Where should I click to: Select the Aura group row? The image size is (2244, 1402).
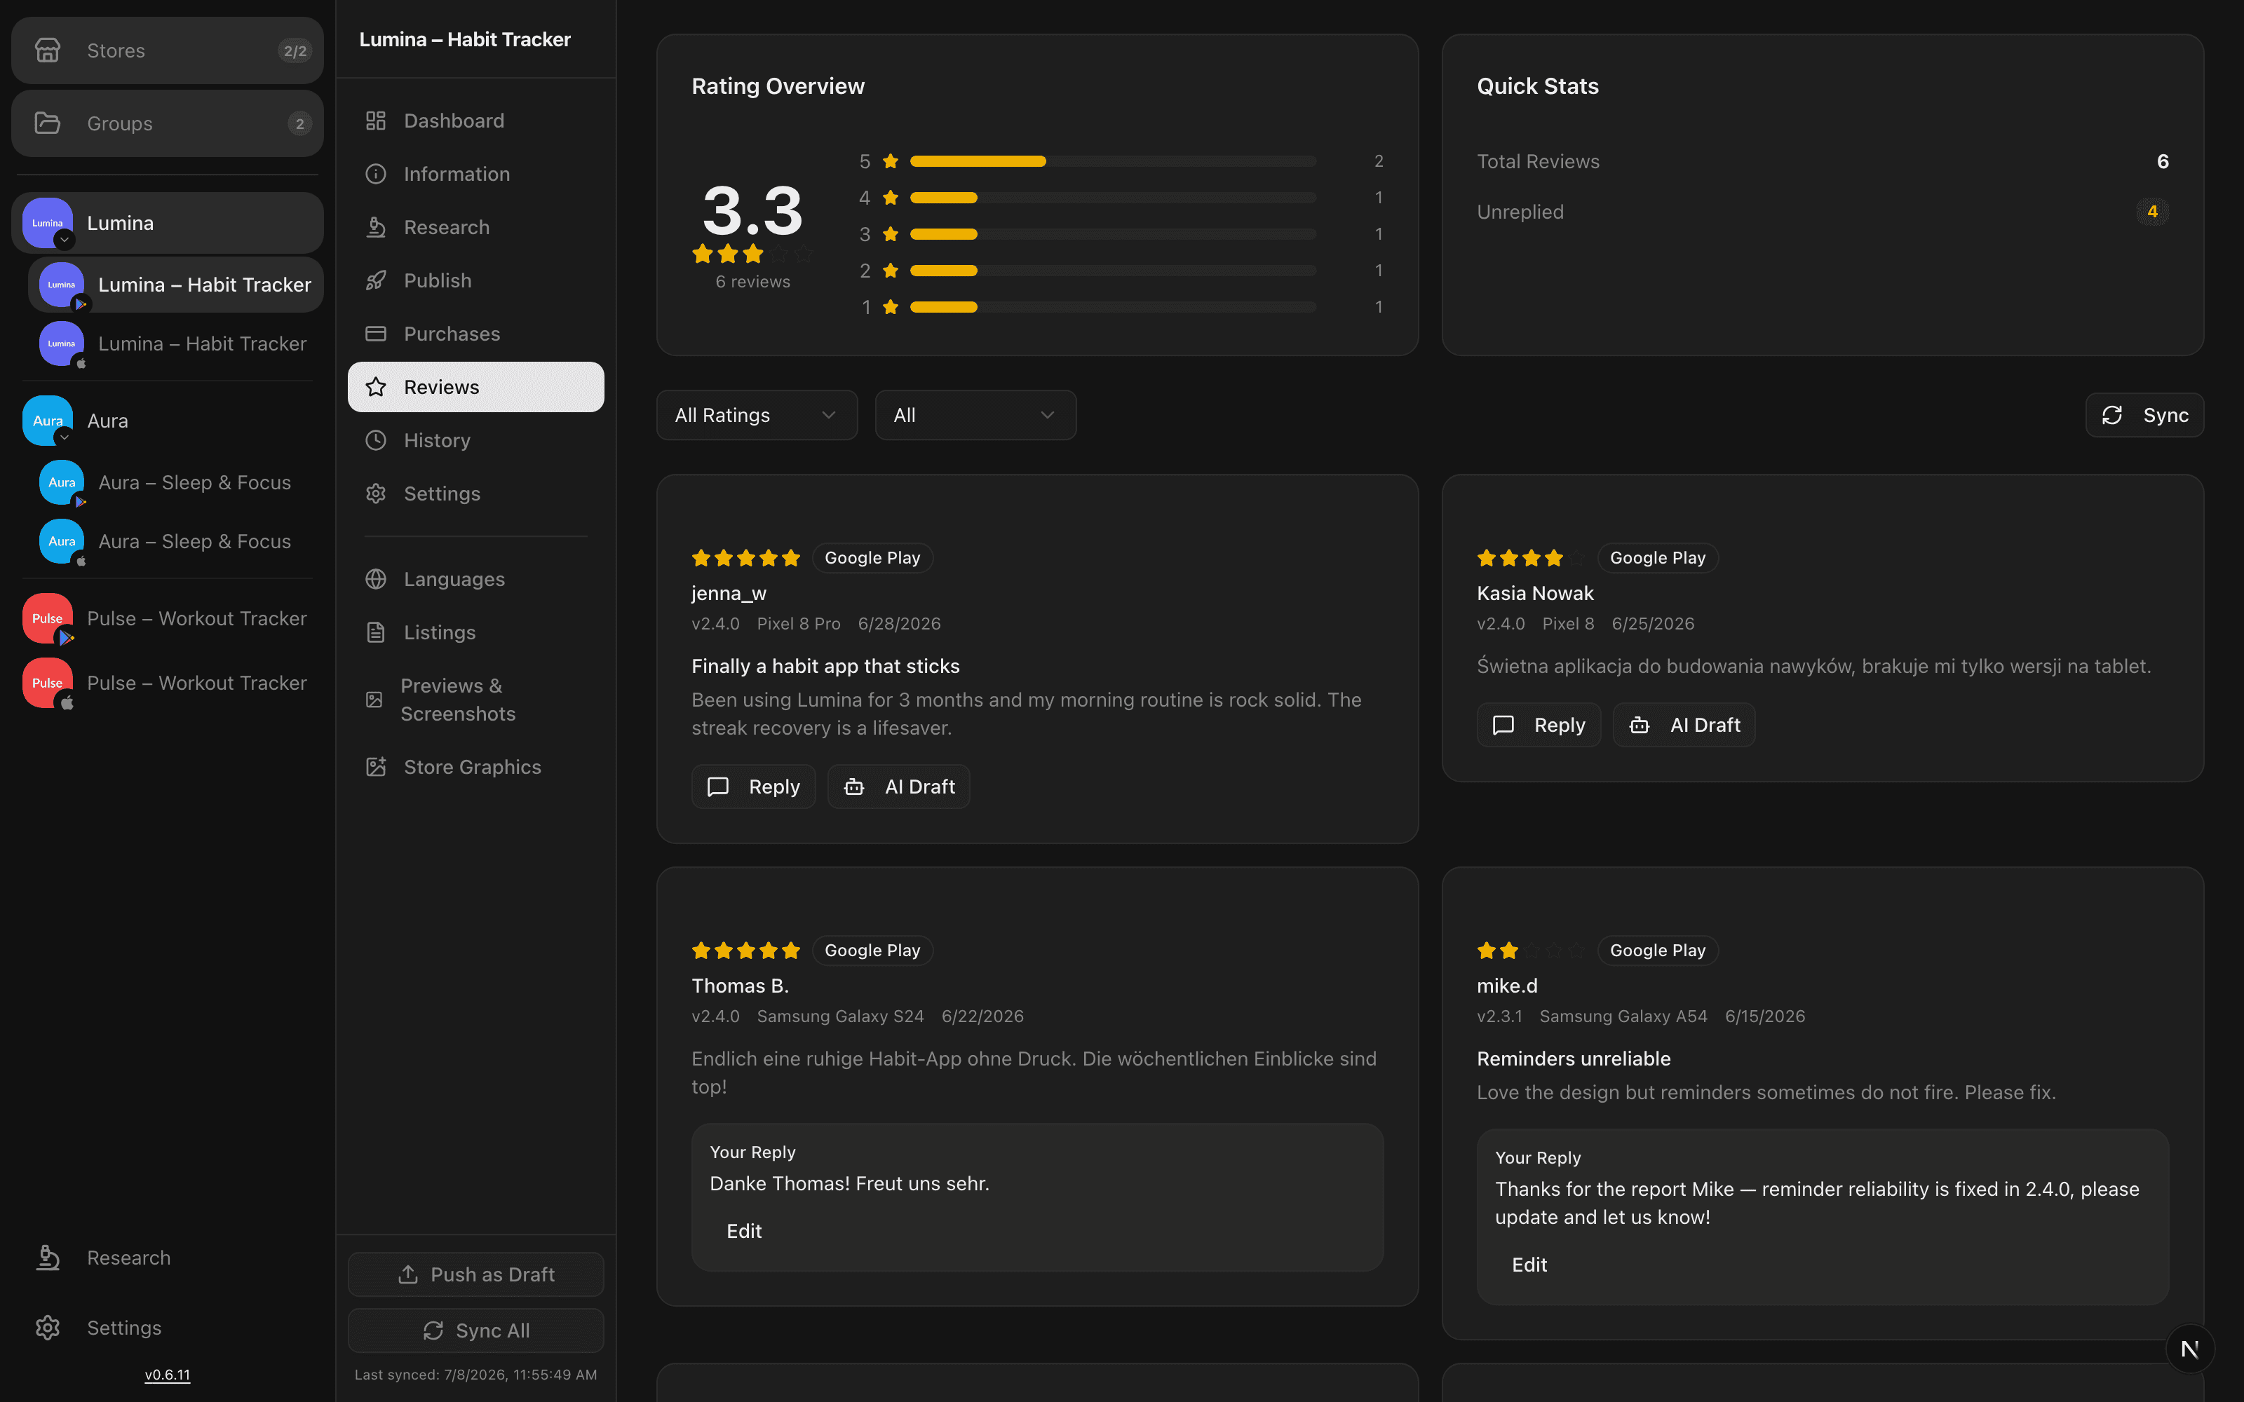(x=167, y=420)
